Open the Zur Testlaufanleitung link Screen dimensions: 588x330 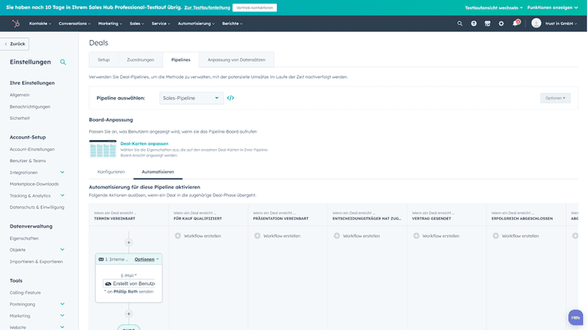point(207,7)
